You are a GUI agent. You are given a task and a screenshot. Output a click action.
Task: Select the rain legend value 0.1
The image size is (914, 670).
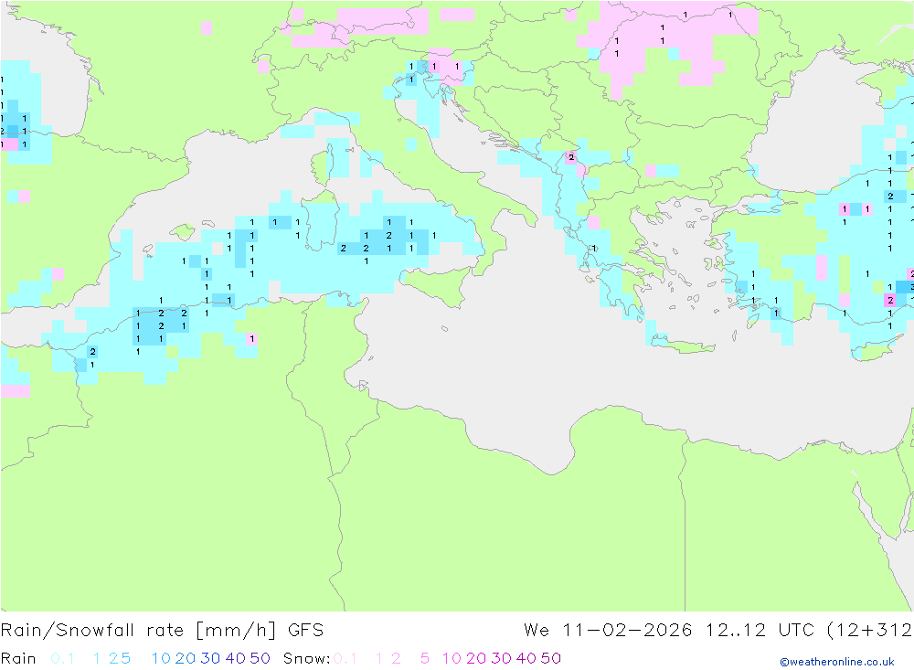(x=62, y=658)
